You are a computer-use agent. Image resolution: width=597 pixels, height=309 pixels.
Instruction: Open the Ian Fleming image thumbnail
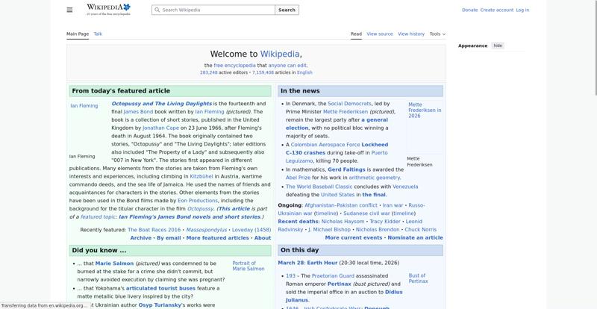coord(84,106)
